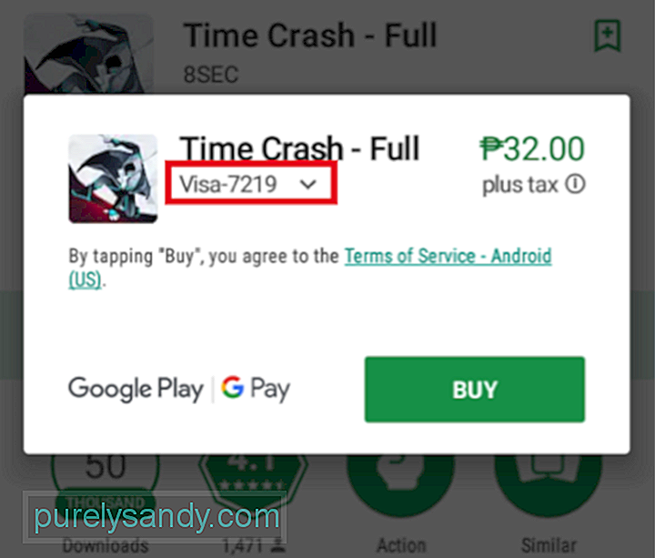Tap the background Time Crash - Full heading

click(x=310, y=36)
